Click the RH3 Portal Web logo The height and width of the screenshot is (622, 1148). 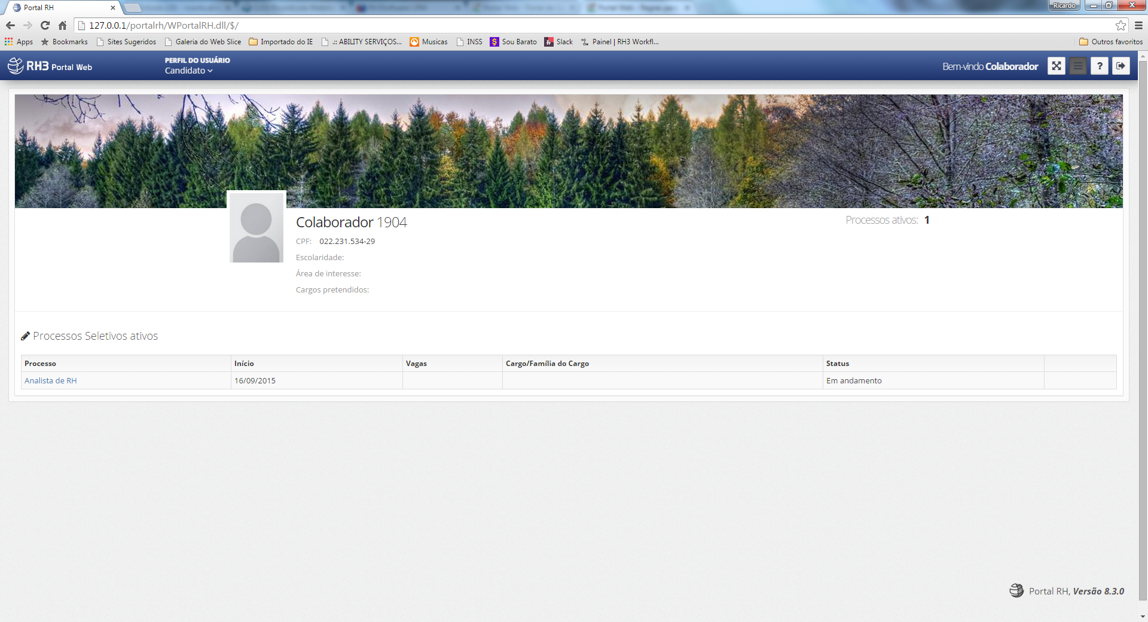pos(50,66)
